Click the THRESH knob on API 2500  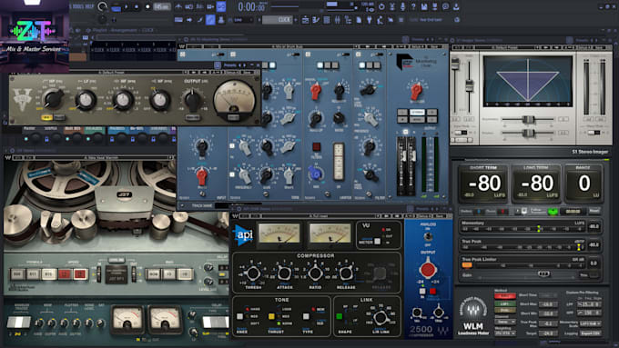(253, 273)
